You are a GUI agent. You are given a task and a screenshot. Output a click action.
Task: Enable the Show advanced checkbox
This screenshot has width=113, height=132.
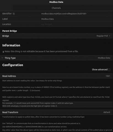(x=109, y=70)
